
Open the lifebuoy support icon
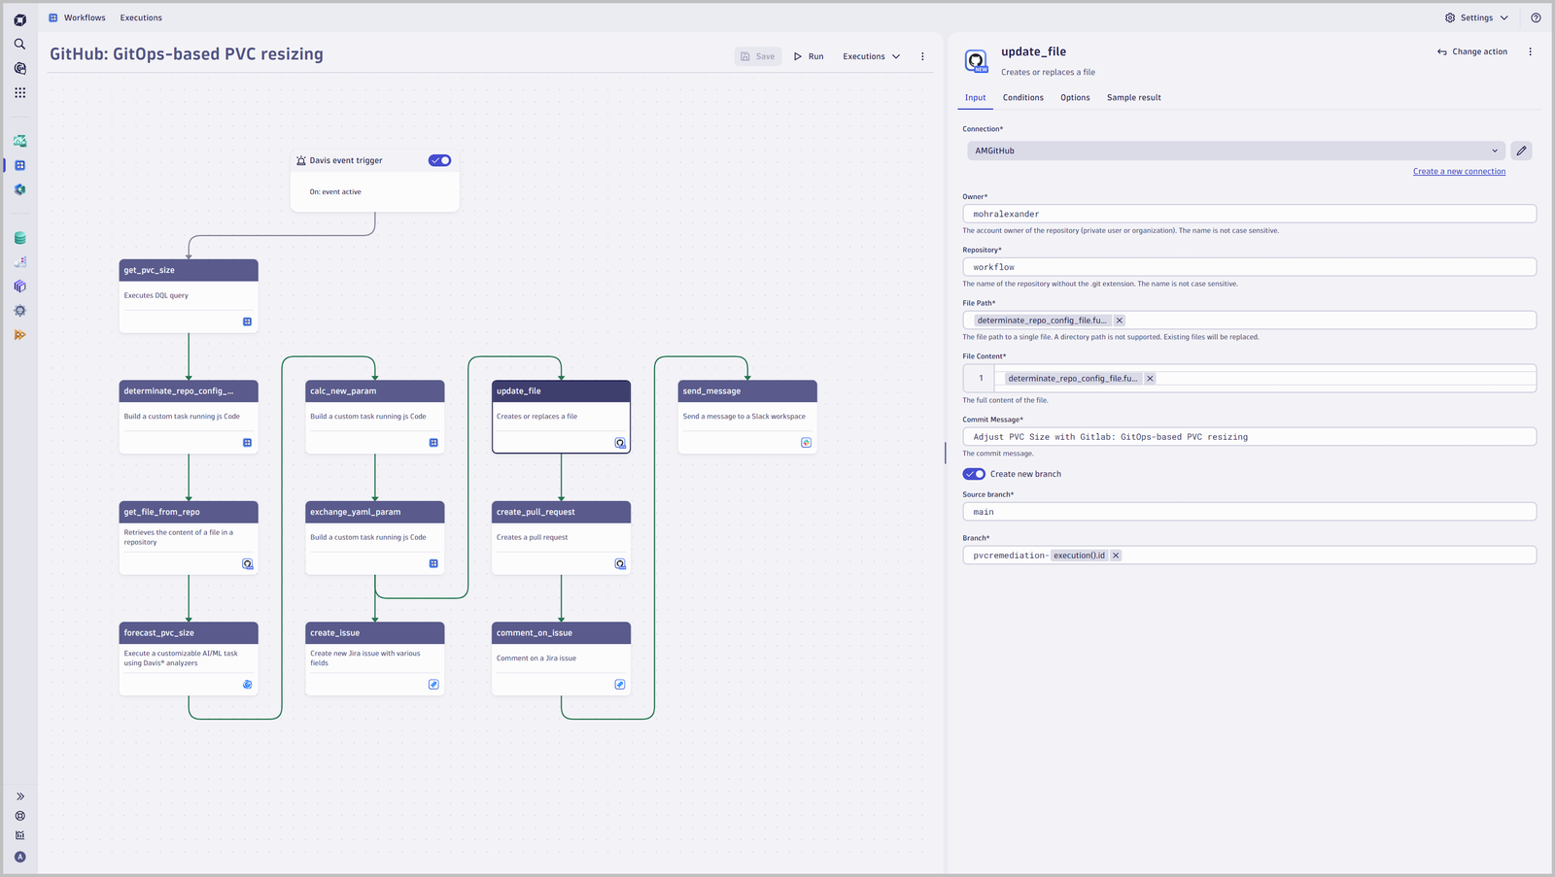coord(19,816)
